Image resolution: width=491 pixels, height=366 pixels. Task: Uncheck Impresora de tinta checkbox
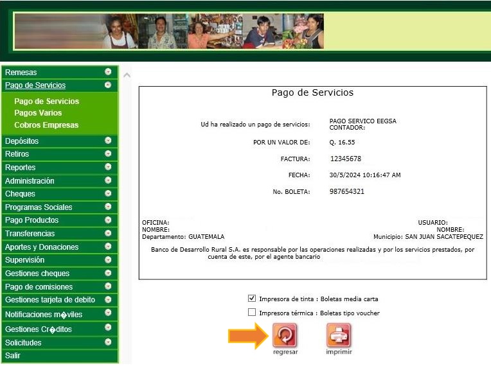(252, 299)
